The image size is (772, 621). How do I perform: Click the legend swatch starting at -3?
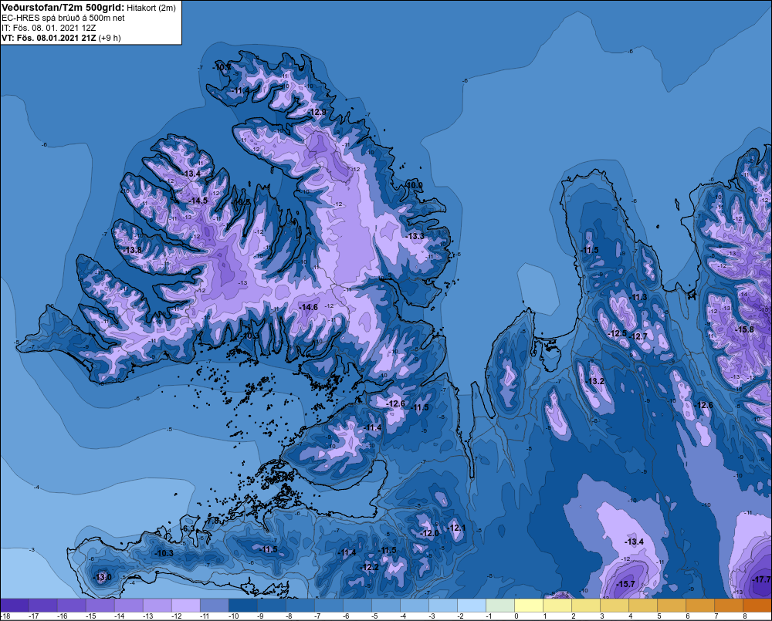click(x=442, y=606)
